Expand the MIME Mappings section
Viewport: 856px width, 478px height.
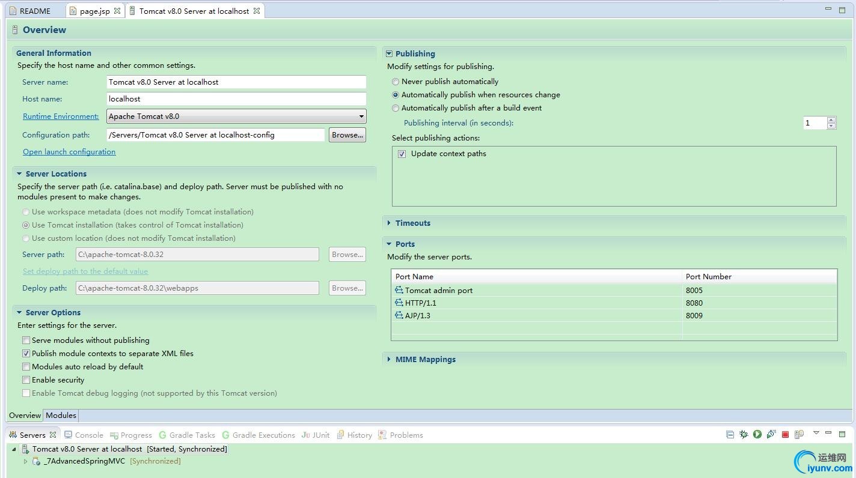tap(389, 359)
